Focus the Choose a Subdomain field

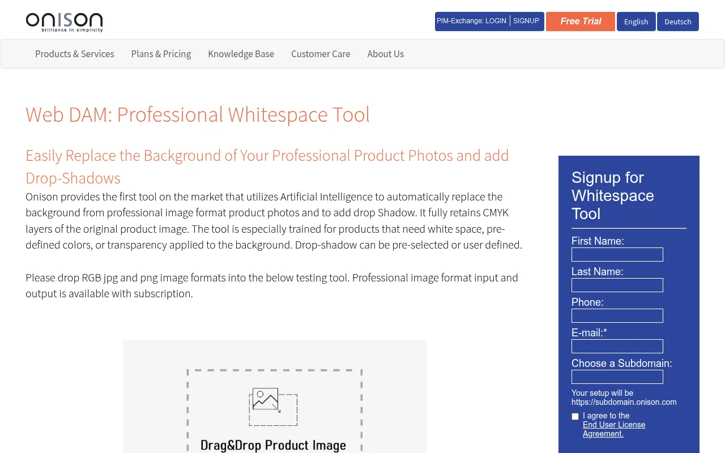click(617, 377)
